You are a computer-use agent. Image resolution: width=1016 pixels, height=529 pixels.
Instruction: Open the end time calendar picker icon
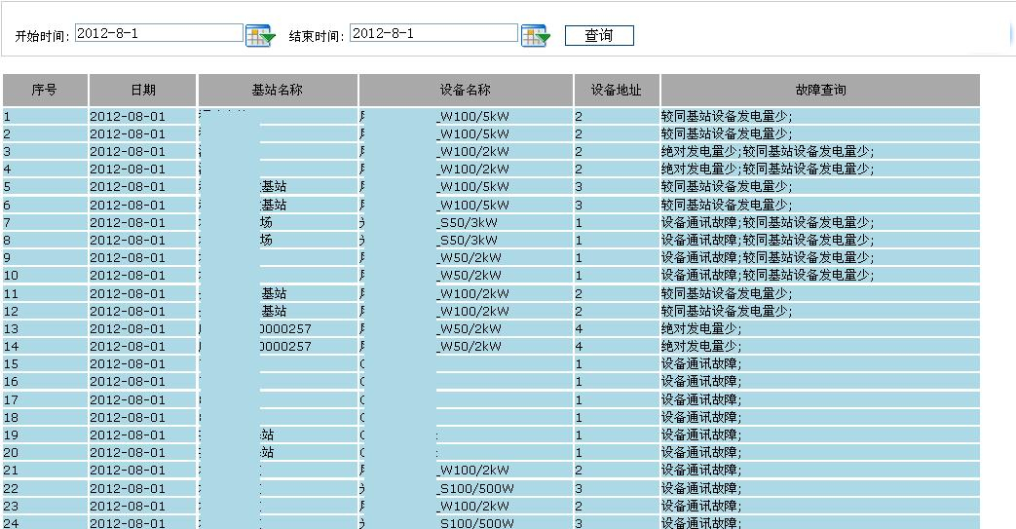(535, 36)
